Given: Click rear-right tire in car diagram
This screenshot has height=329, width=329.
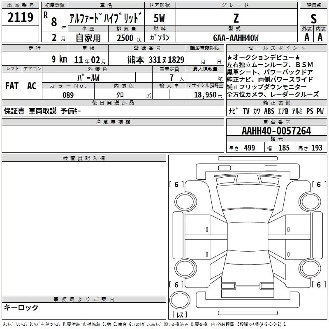Looking at the screenshot, I should [x=310, y=269].
